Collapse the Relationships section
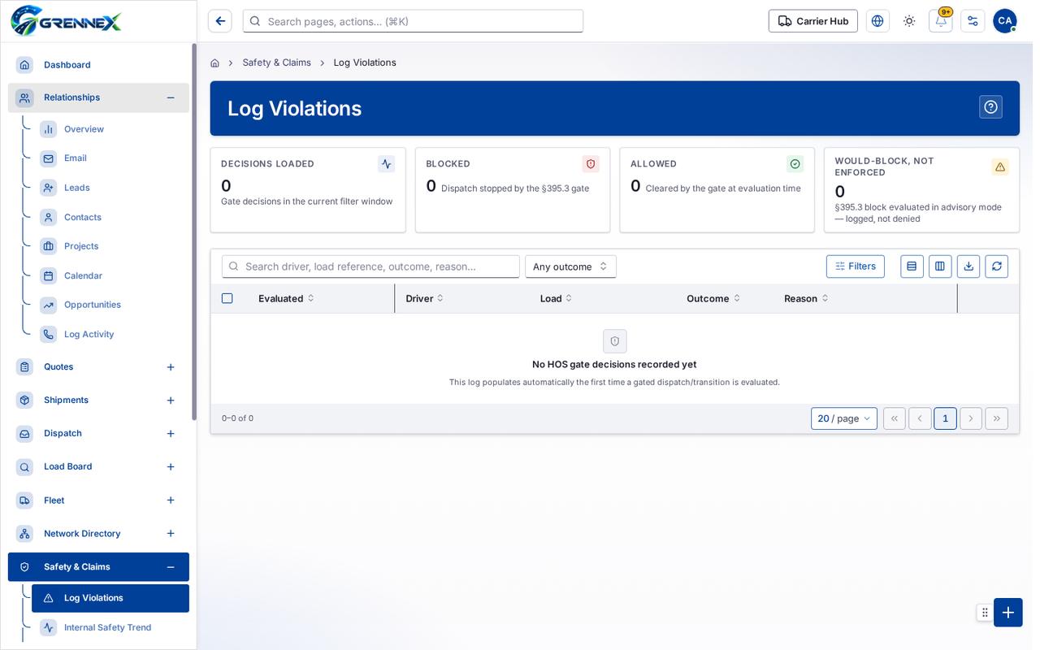 (171, 97)
